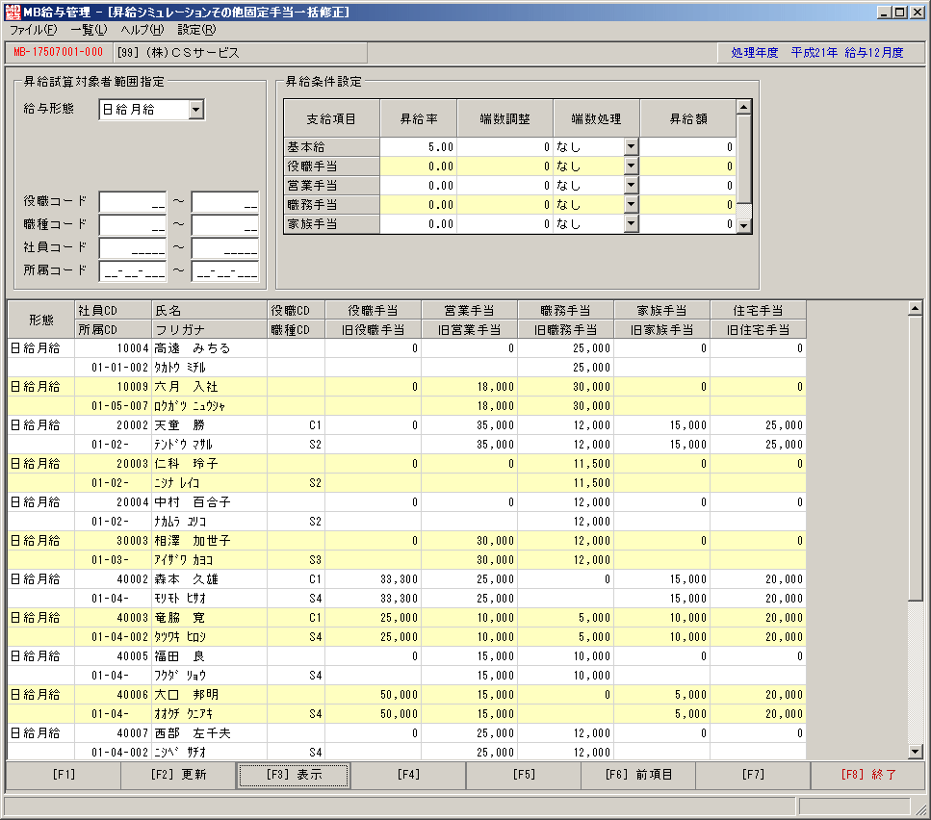Click the 基本給 昇給率 cell showing 5.00
The height and width of the screenshot is (820, 931).
pyautogui.click(x=418, y=146)
